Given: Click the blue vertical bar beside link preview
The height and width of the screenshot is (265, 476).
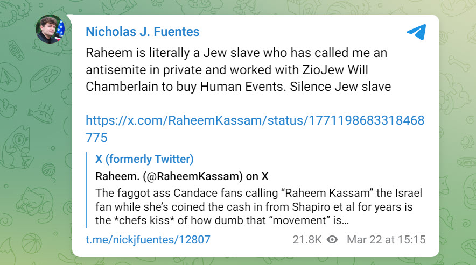Looking at the screenshot, I should coord(87,190).
